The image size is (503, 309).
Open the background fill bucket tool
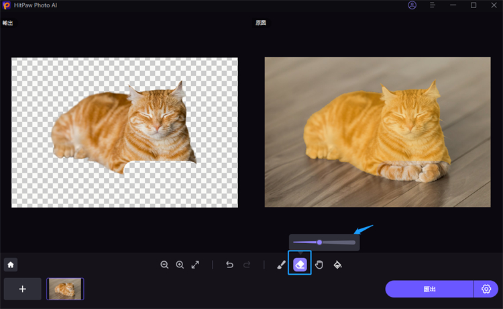[337, 265]
